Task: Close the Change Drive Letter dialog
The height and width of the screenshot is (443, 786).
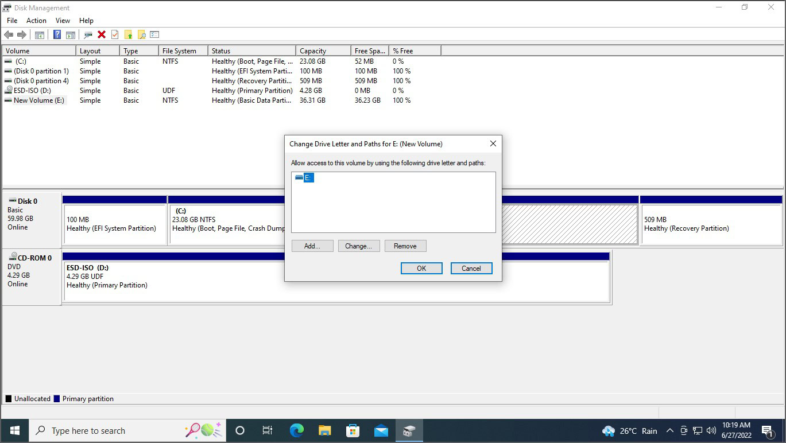Action: pyautogui.click(x=493, y=143)
